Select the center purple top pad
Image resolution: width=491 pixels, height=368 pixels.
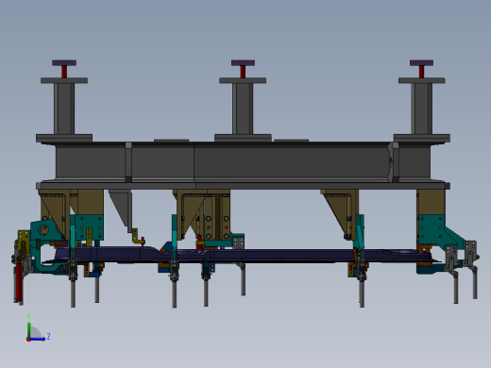(x=243, y=63)
